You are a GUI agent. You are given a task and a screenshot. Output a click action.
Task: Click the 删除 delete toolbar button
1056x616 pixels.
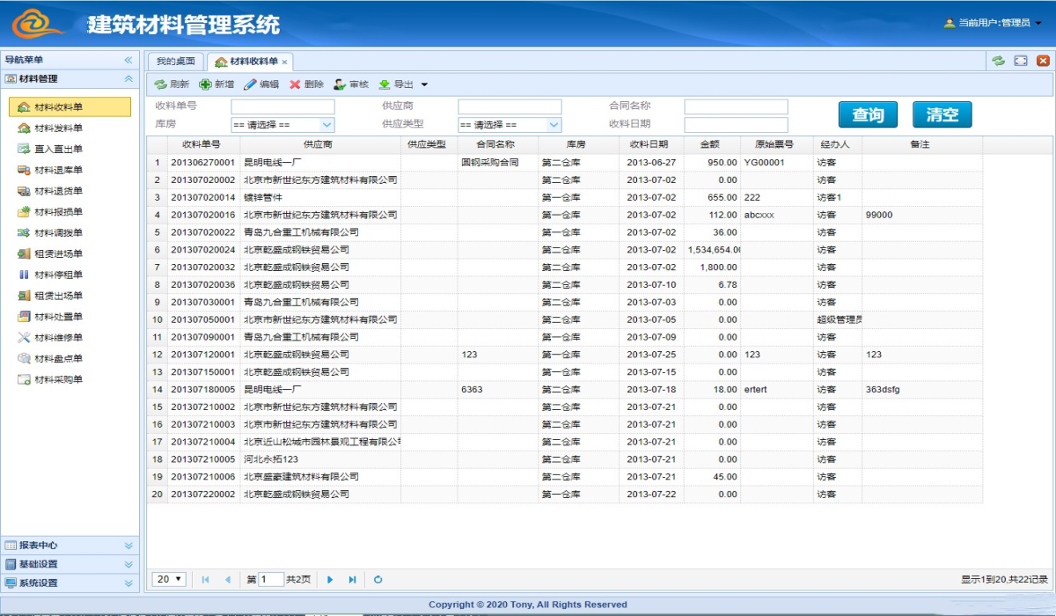(x=306, y=84)
